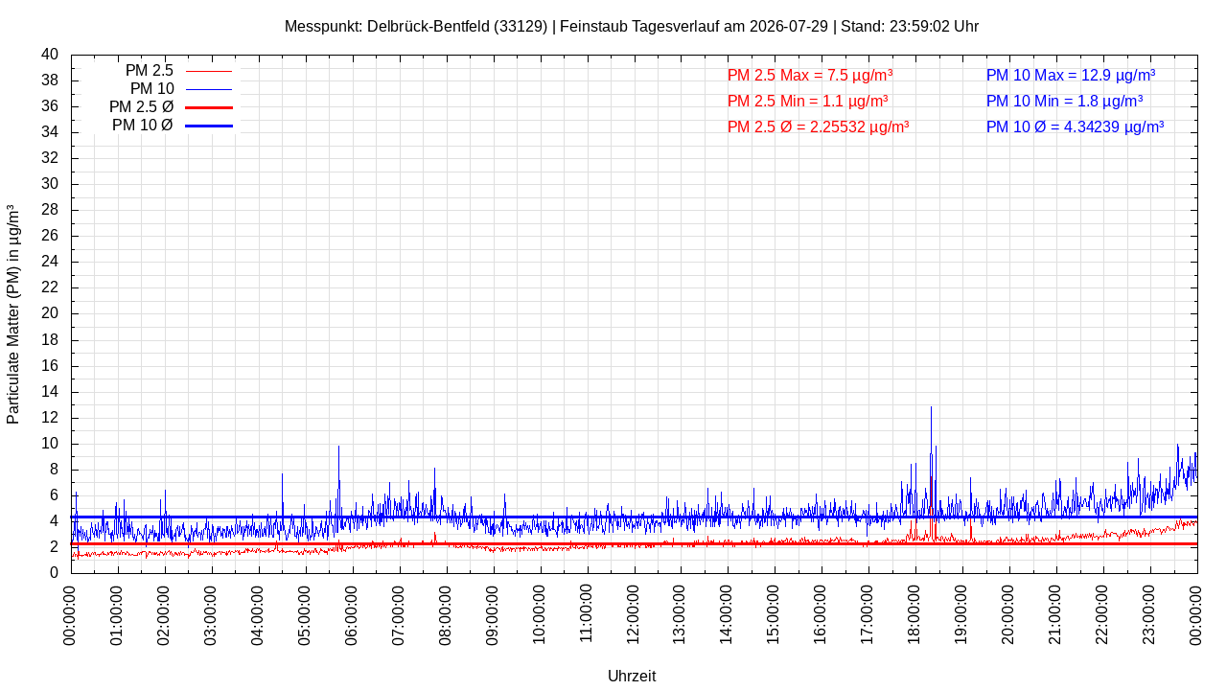Click the y-axis title "Particulate Matter (PM) in µg/m³"
Image resolution: width=1227 pixels, height=690 pixels.
pyautogui.click(x=13, y=313)
